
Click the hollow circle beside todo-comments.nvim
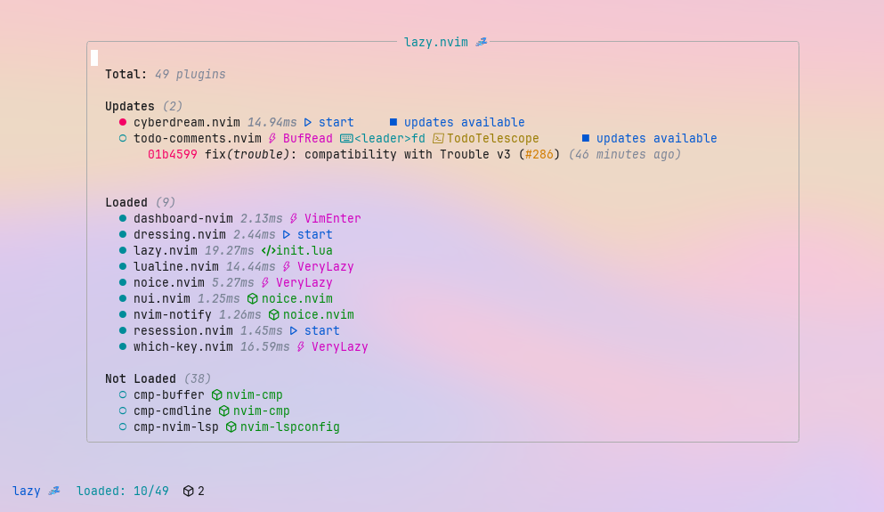point(122,138)
